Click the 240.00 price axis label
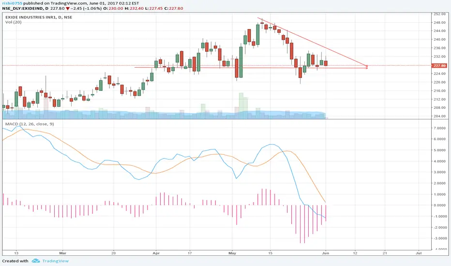The image size is (451, 266). point(439,39)
